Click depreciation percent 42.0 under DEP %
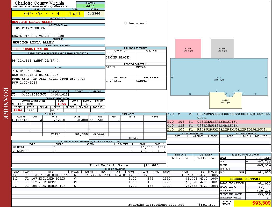 (54, 110)
